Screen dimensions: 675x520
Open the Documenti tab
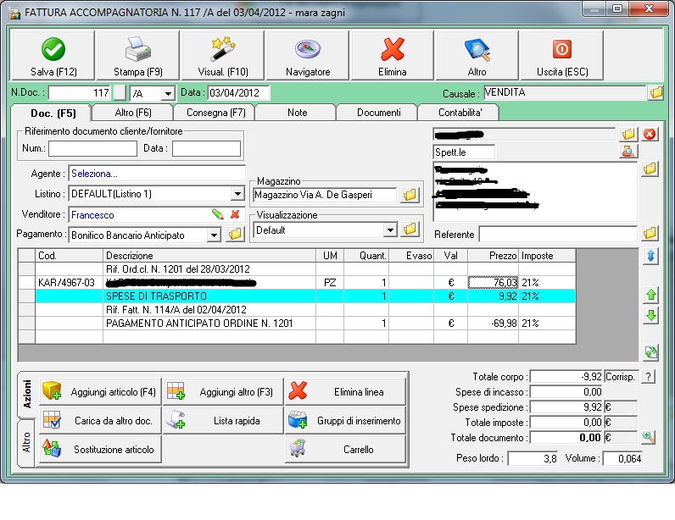[x=378, y=113]
